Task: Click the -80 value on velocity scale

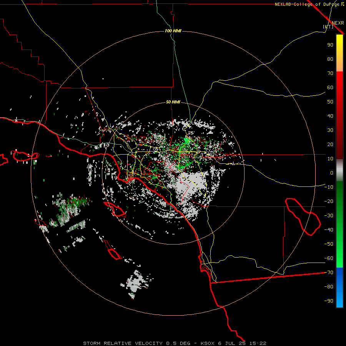Action: (x=329, y=287)
